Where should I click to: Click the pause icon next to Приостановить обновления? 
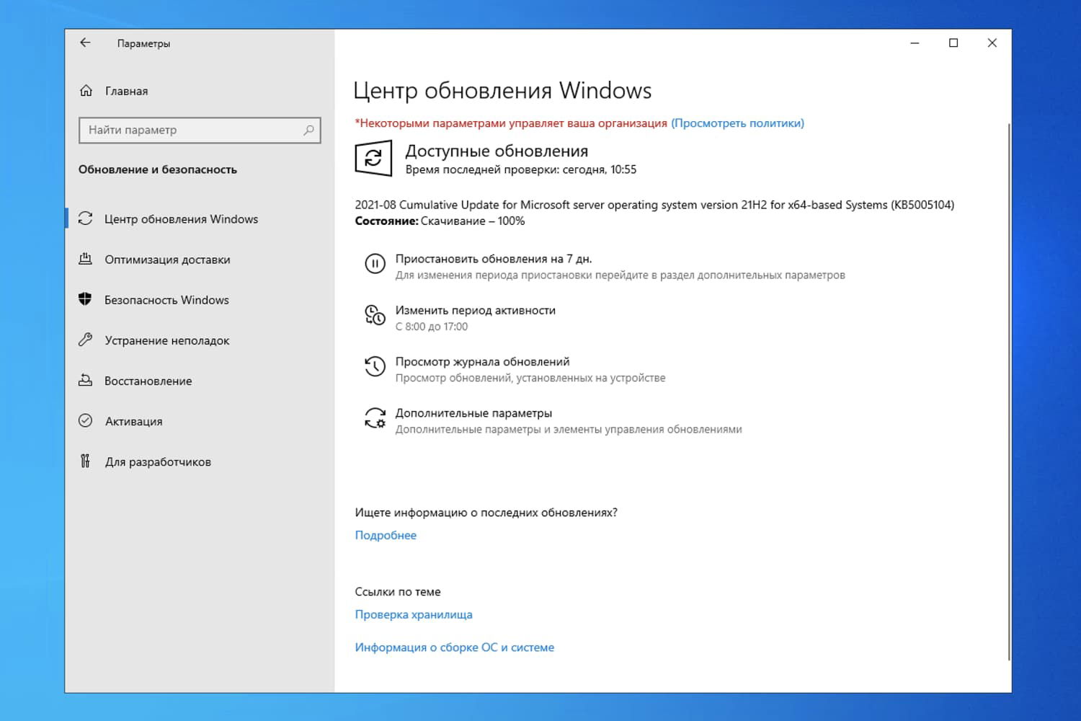[x=375, y=264]
